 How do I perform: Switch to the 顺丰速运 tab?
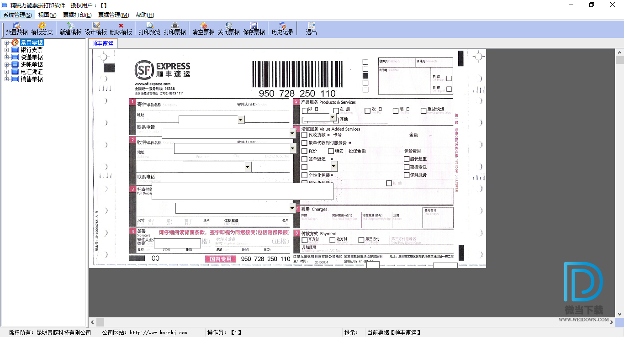click(x=102, y=43)
